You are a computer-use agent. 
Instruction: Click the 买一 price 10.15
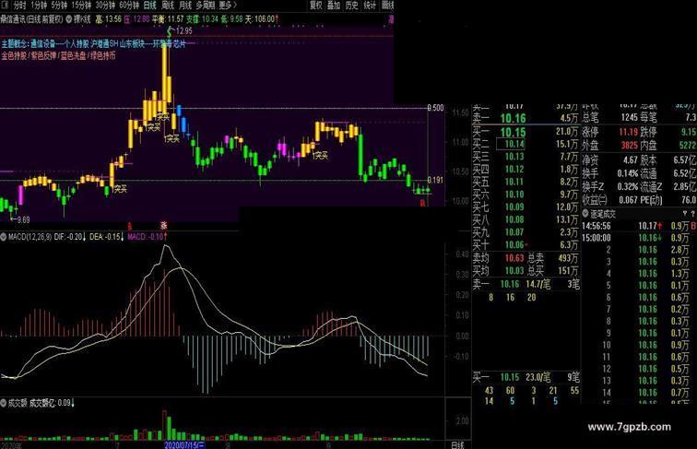[513, 132]
